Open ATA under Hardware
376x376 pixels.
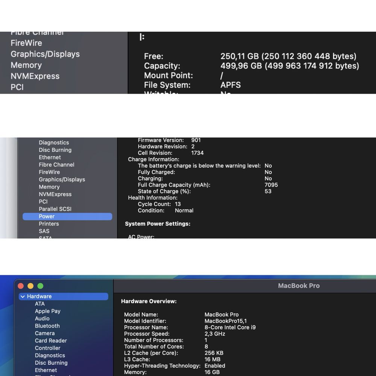click(40, 304)
